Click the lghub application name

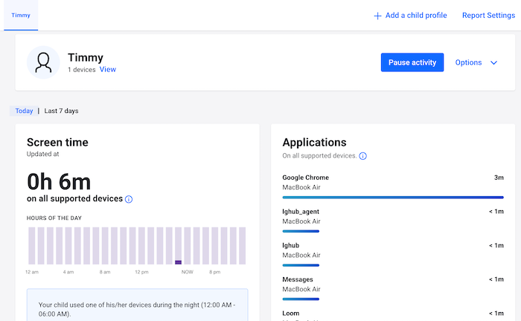[x=291, y=245]
